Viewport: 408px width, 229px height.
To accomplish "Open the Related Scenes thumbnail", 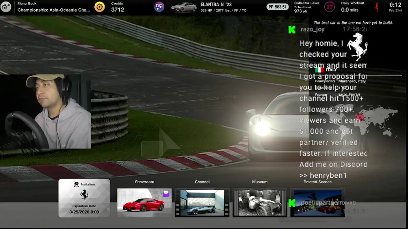I will 317,203.
